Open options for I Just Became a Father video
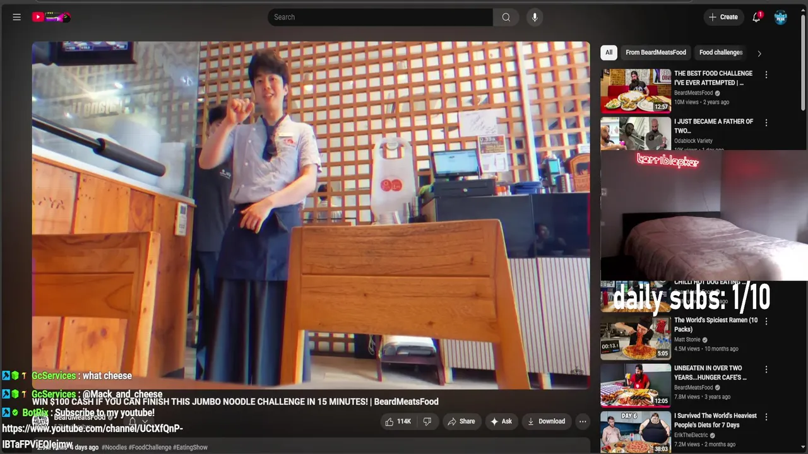This screenshot has width=808, height=454. [766, 122]
